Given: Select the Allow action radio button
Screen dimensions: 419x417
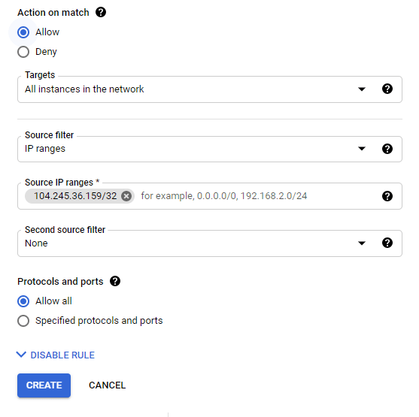Looking at the screenshot, I should point(23,32).
